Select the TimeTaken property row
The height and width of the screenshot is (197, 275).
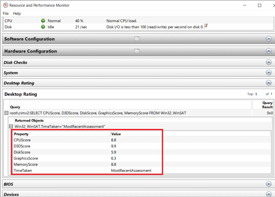142,170
